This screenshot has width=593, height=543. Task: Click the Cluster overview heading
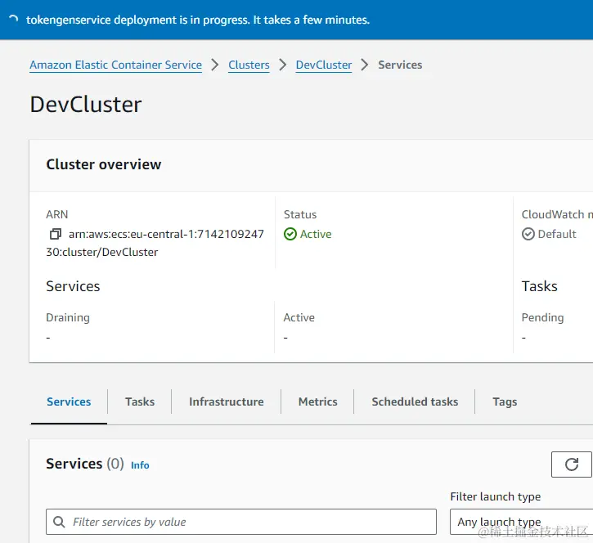pyautogui.click(x=104, y=164)
